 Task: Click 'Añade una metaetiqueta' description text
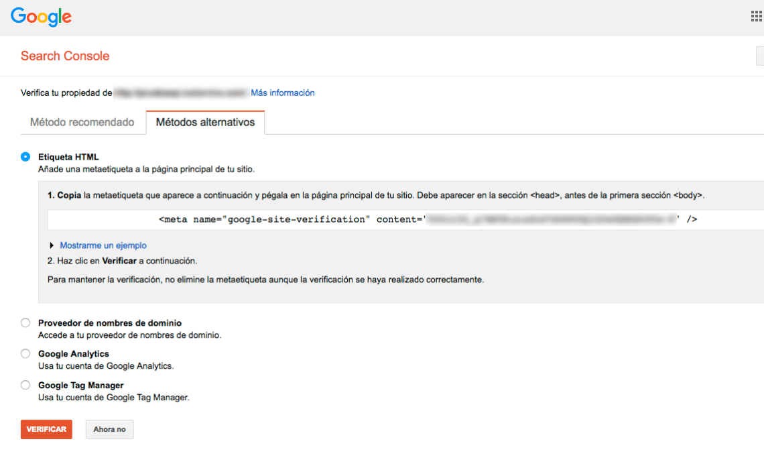pyautogui.click(x=146, y=169)
